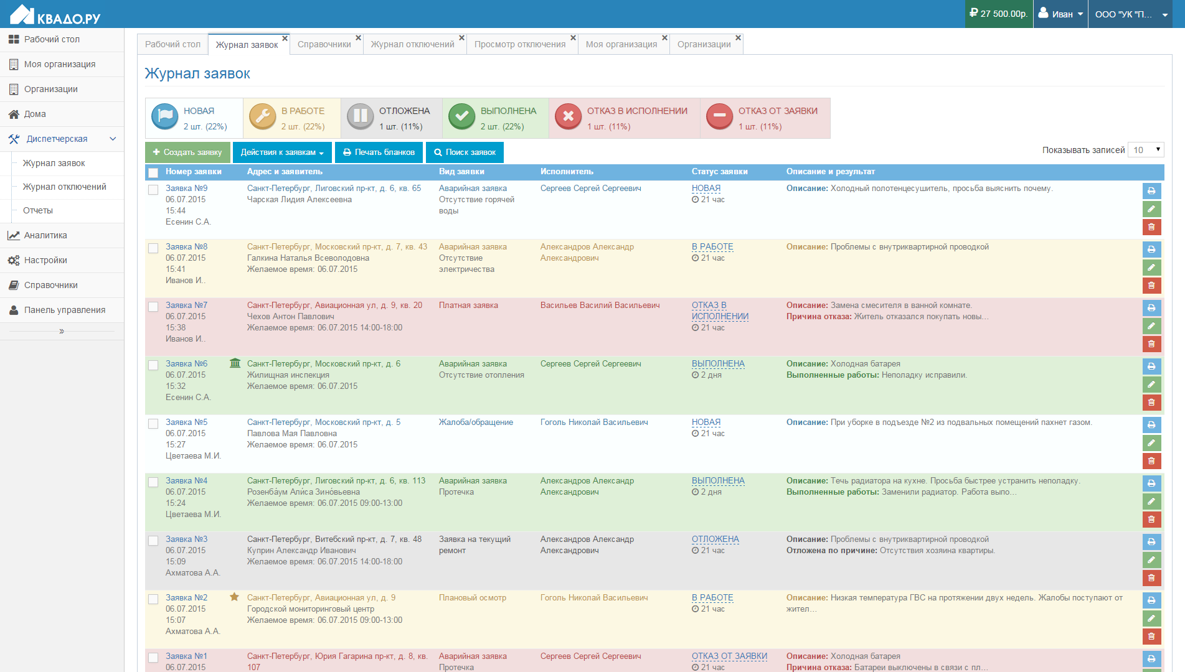Print request Заявка №3
The width and height of the screenshot is (1185, 672).
(1151, 542)
